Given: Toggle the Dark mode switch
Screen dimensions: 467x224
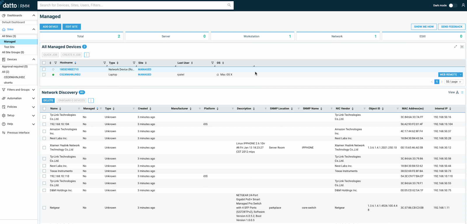Looking at the screenshot, I should (x=453, y=5).
